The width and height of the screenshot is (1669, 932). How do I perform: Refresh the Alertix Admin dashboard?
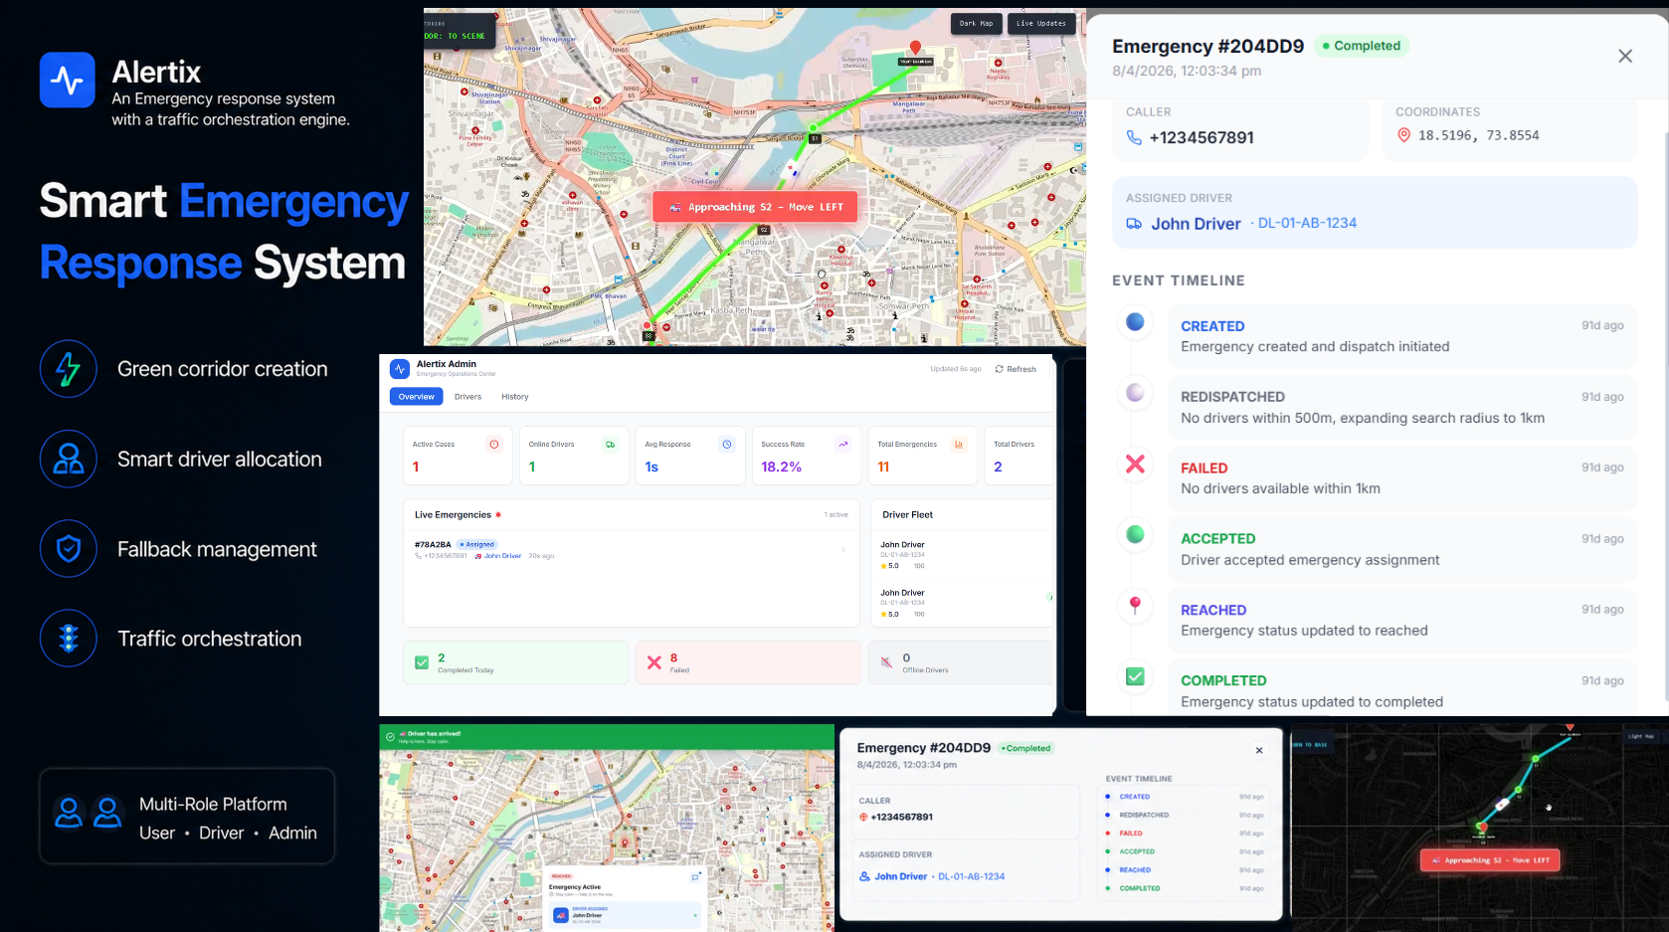1016,369
